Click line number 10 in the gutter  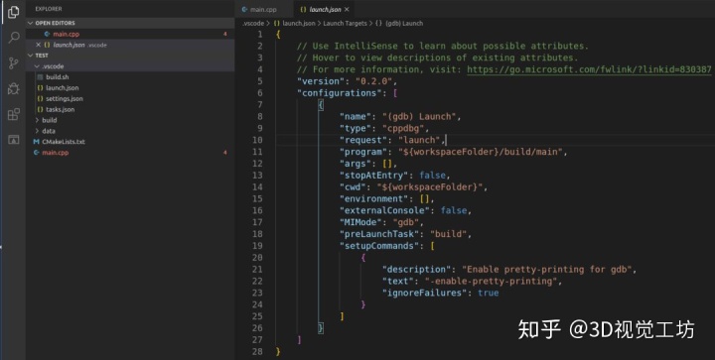257,140
